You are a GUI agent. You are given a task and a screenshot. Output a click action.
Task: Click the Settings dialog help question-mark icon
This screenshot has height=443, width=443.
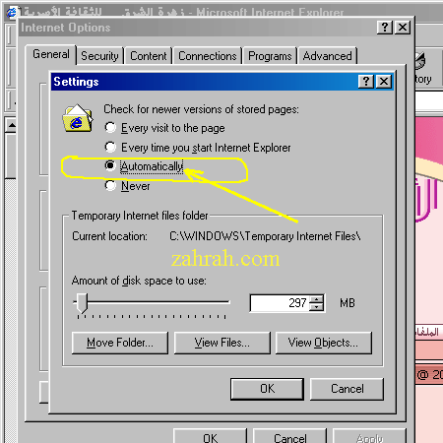tap(366, 82)
